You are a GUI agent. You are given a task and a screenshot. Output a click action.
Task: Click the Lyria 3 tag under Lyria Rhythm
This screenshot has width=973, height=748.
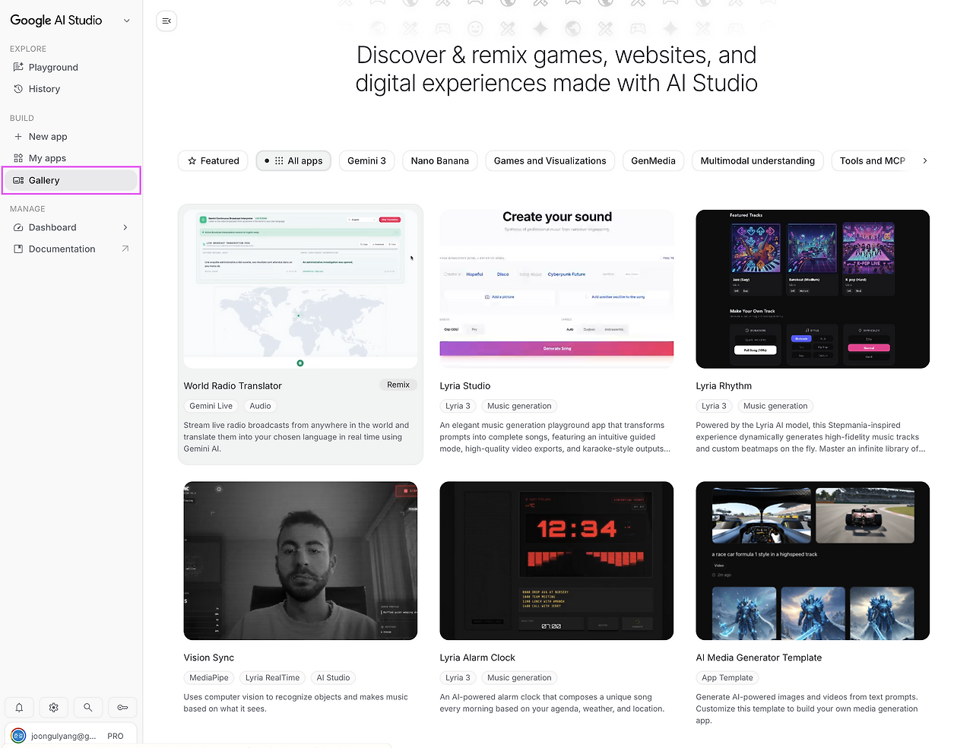pyautogui.click(x=714, y=406)
